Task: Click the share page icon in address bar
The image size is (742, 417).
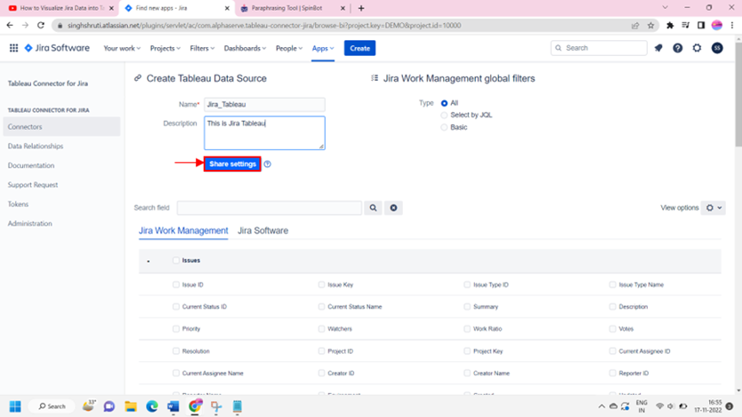Action: pos(635,26)
